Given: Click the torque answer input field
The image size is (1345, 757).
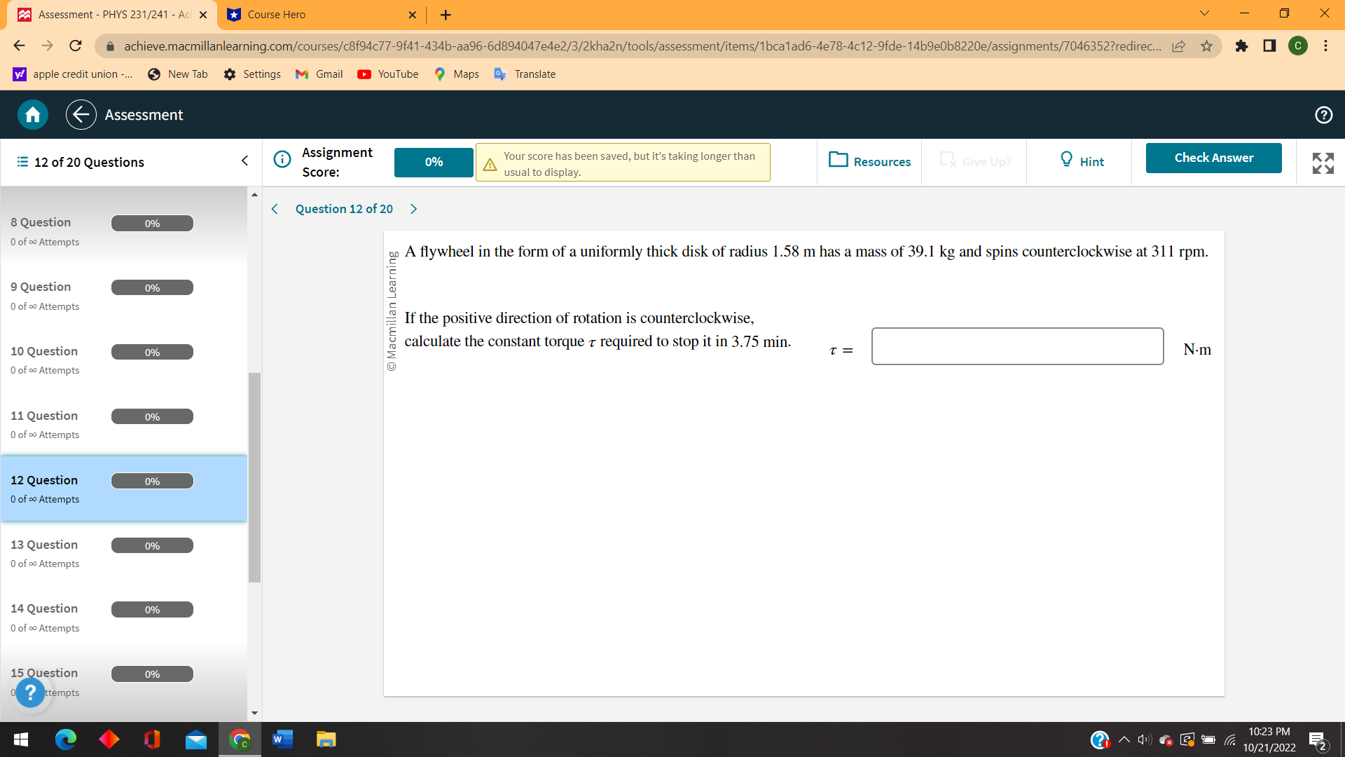Looking at the screenshot, I should tap(1017, 346).
